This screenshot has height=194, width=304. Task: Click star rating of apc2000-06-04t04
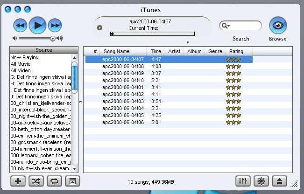pos(233,108)
